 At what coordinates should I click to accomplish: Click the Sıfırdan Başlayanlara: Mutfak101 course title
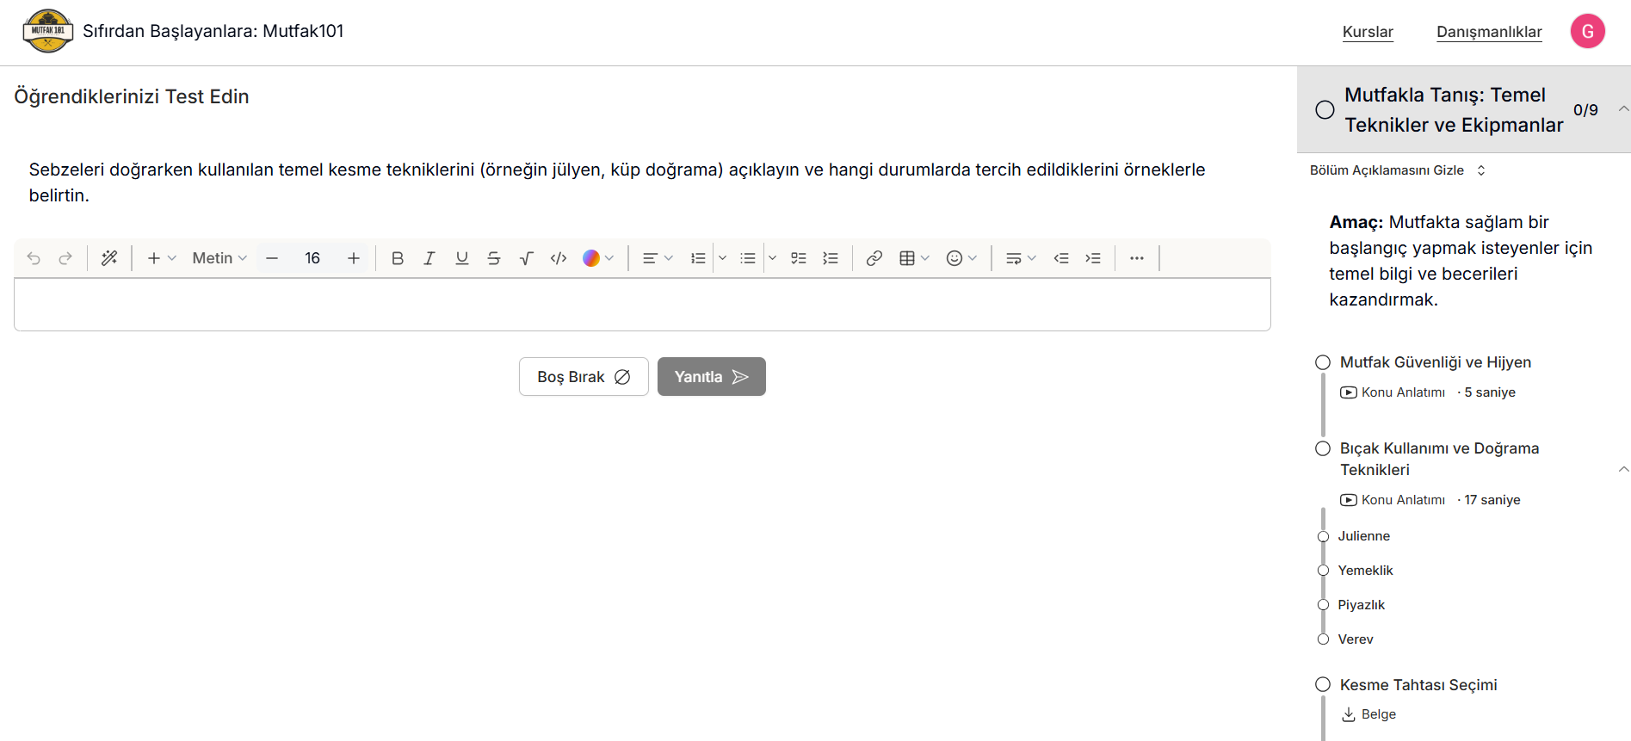pyautogui.click(x=213, y=31)
